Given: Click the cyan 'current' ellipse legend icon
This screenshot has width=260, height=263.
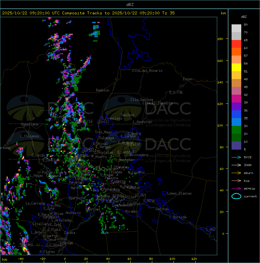Looking at the screenshot, I should [x=236, y=196].
